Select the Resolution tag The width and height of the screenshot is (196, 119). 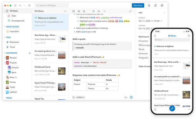click(14, 42)
